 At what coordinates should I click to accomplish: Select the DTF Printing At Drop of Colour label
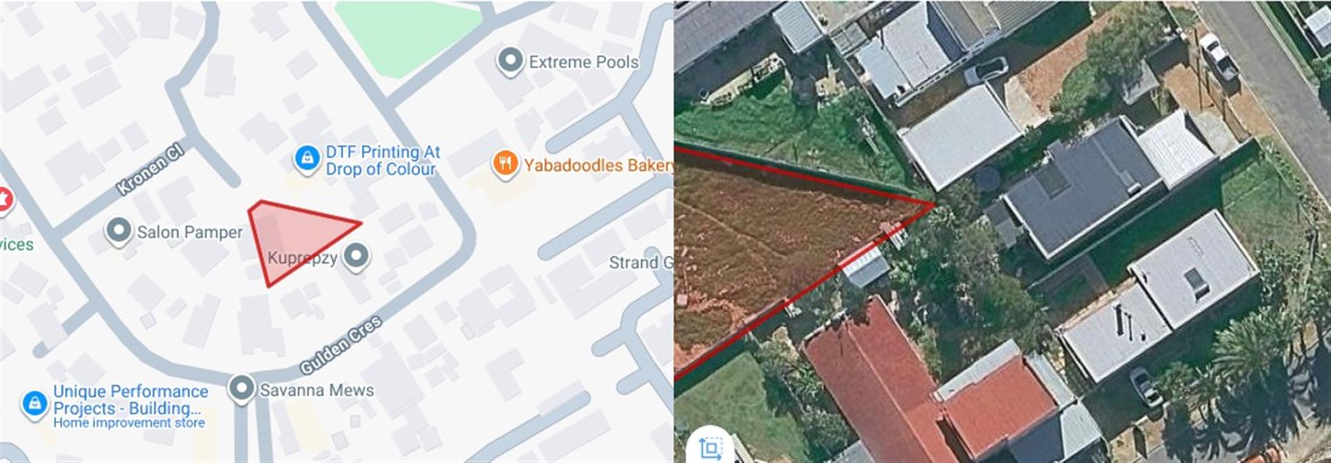(383, 160)
